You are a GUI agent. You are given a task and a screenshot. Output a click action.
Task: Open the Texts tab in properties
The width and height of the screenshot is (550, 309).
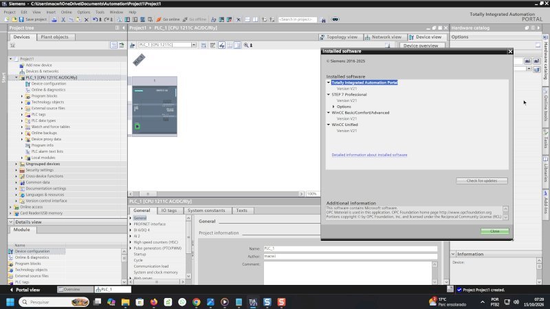pyautogui.click(x=241, y=211)
